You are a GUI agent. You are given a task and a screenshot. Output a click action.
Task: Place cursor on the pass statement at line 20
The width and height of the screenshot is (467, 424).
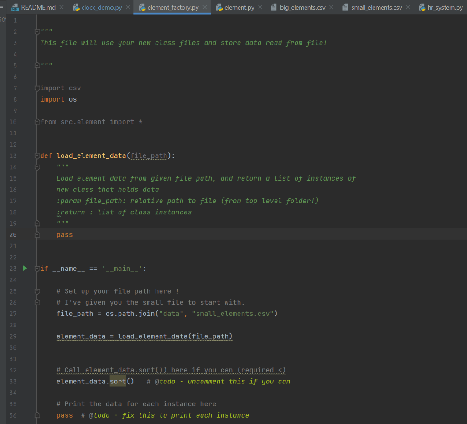tap(65, 235)
